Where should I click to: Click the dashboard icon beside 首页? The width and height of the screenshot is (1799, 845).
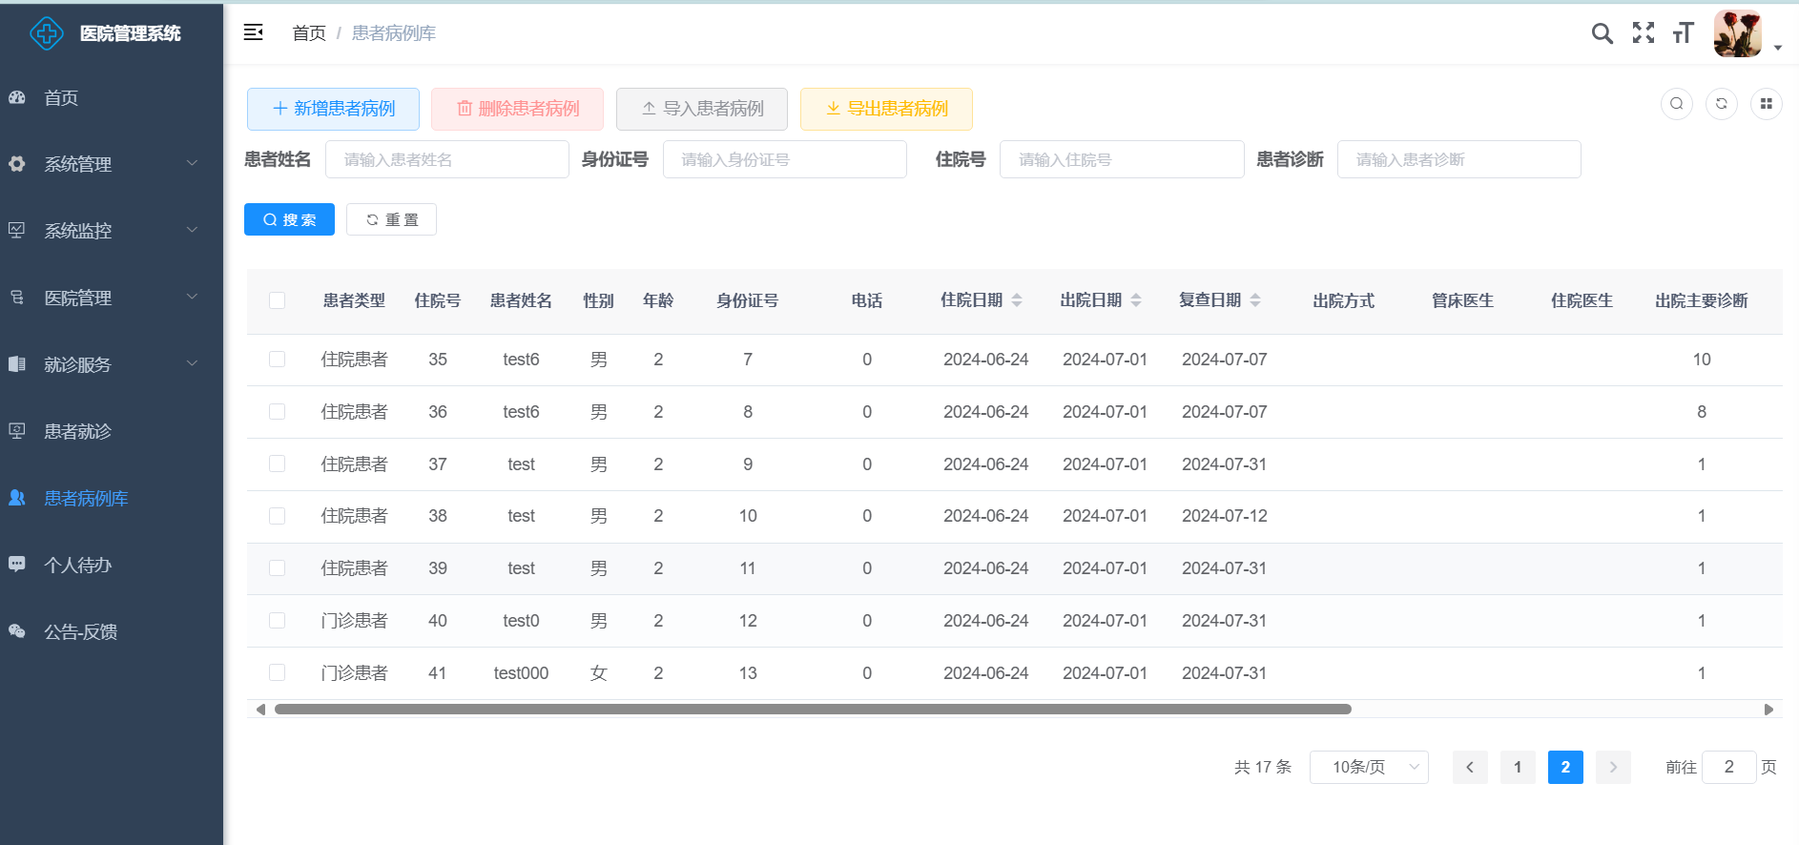[17, 97]
